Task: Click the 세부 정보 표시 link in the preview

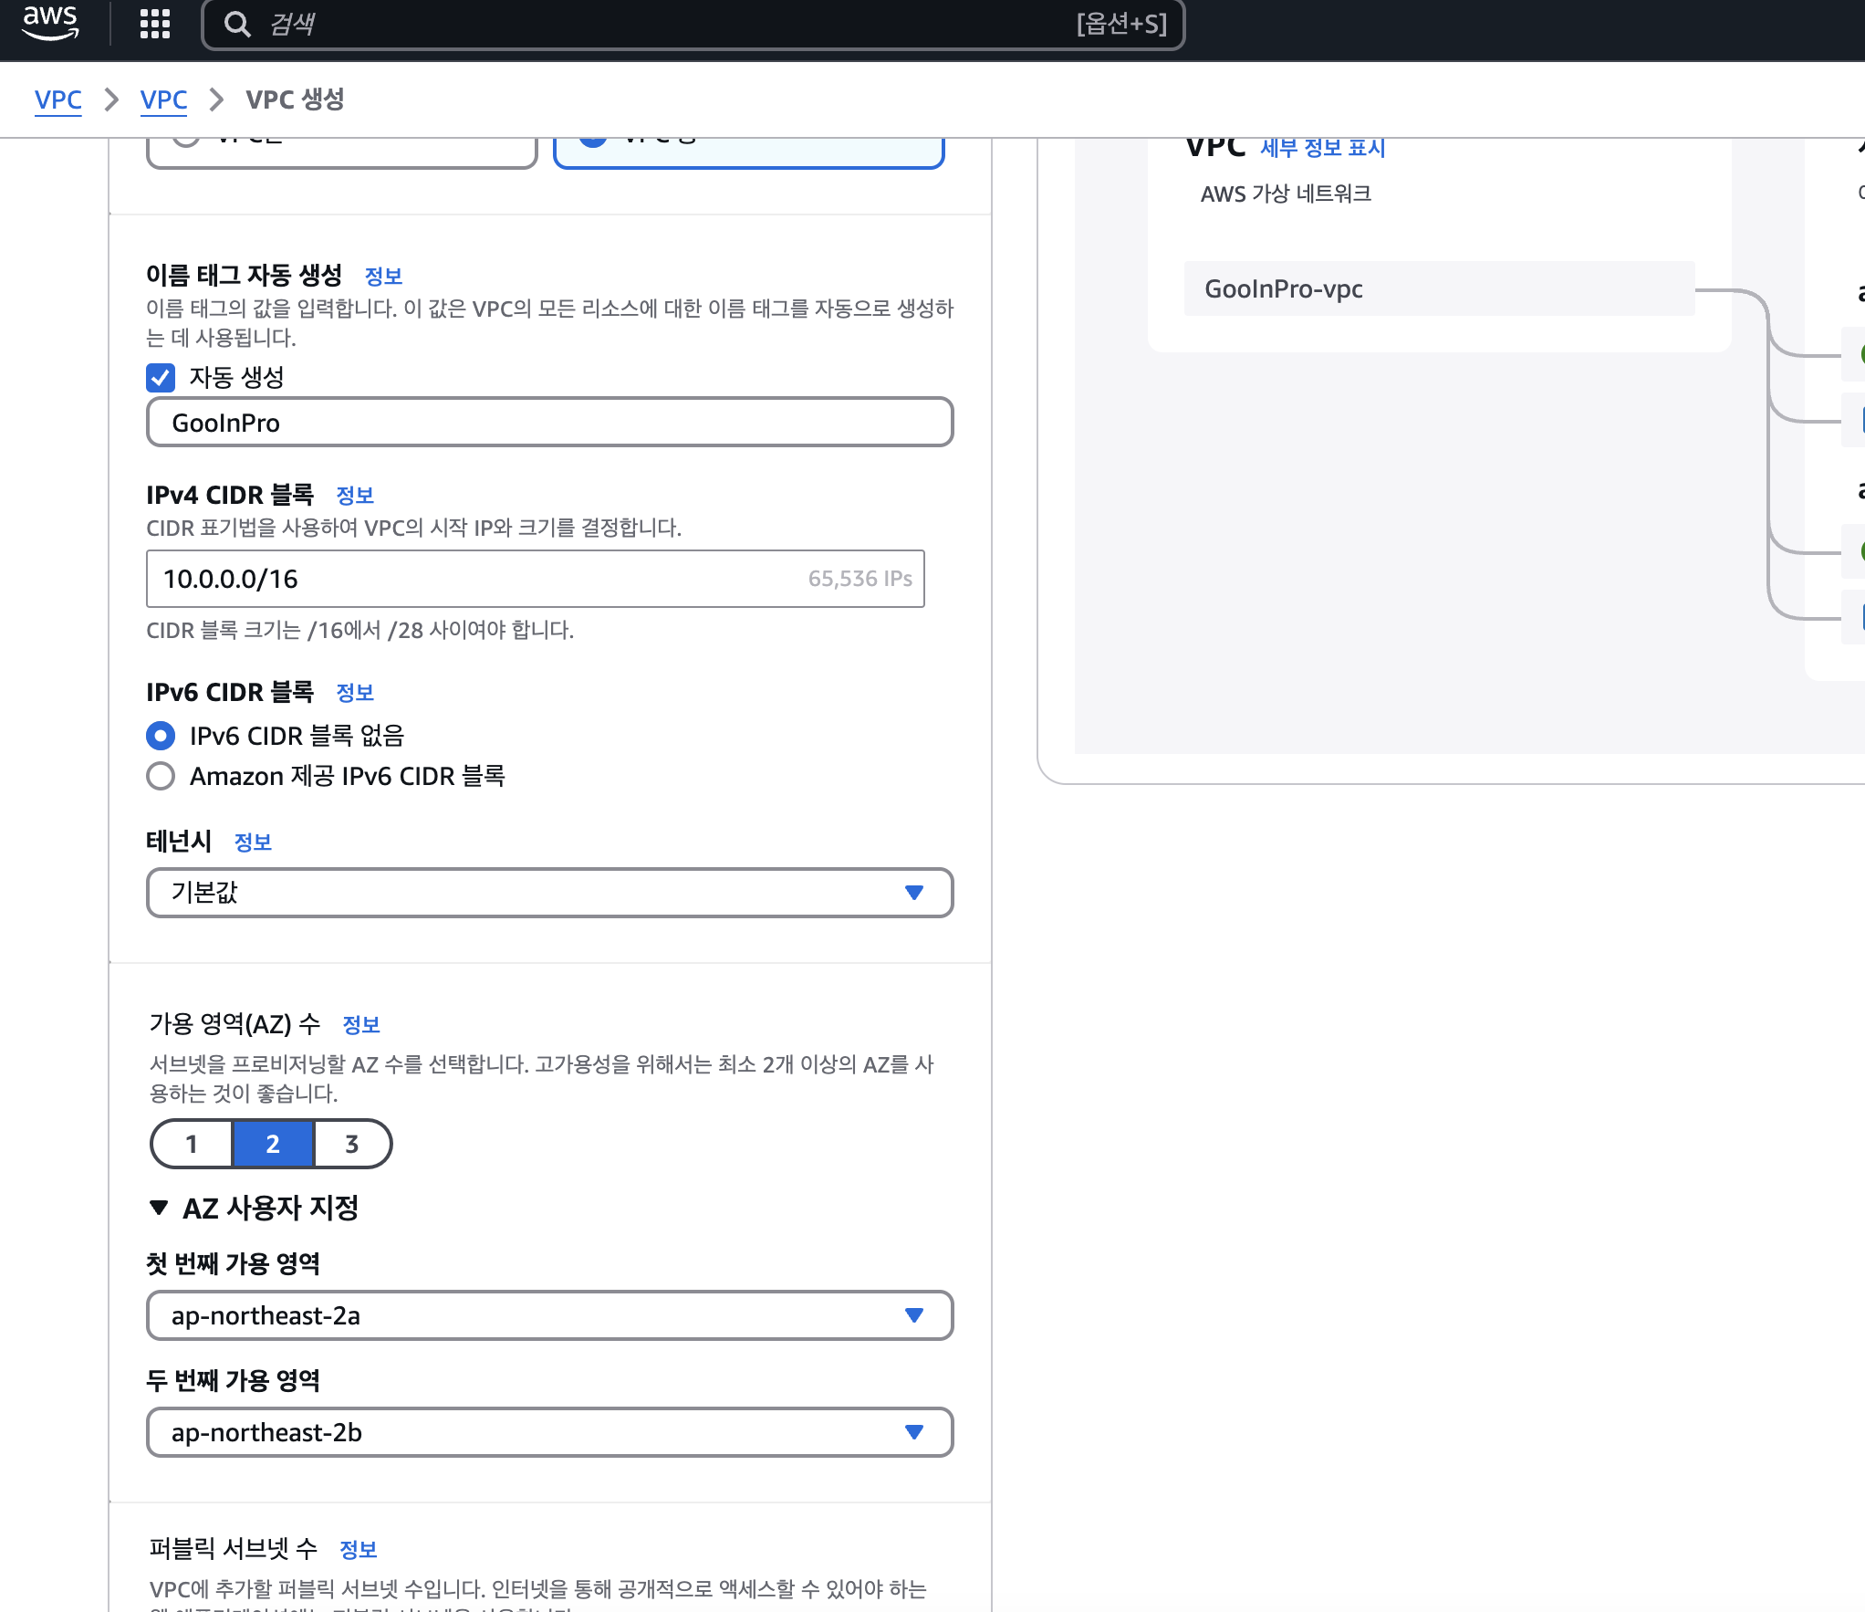Action: click(x=1322, y=148)
